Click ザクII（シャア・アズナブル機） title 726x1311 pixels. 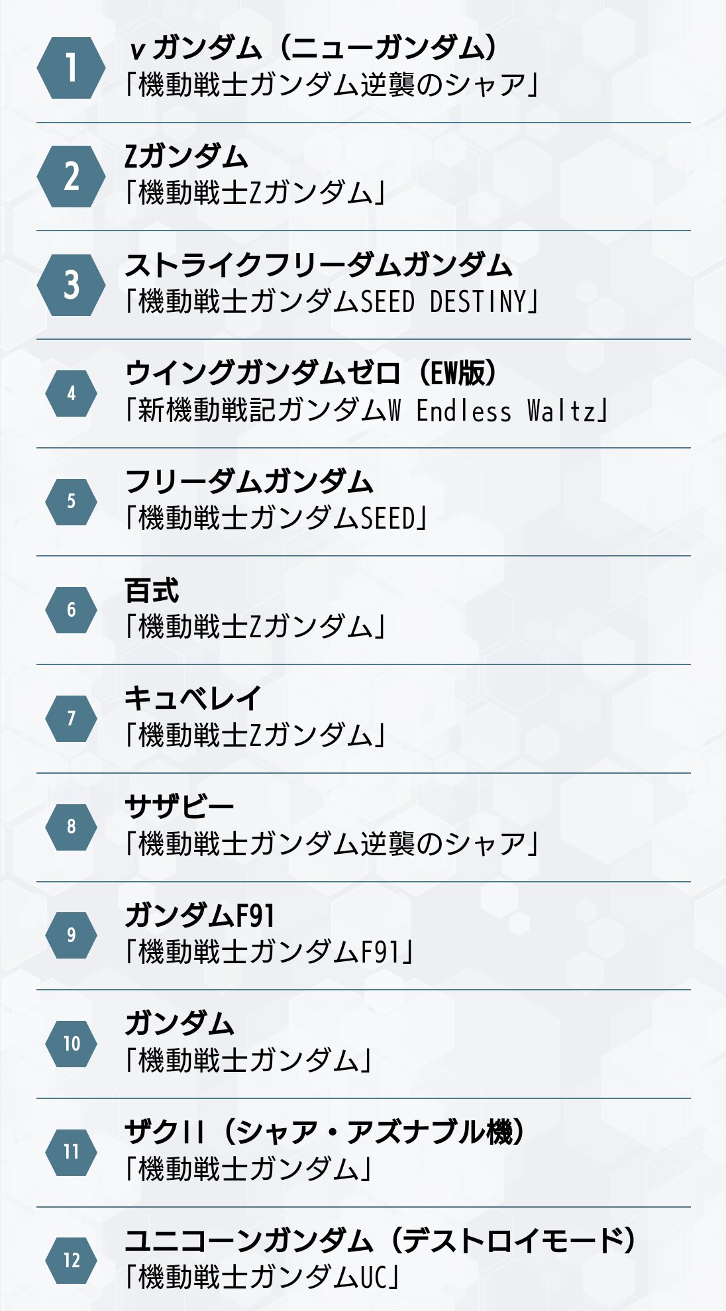pos(325,1131)
